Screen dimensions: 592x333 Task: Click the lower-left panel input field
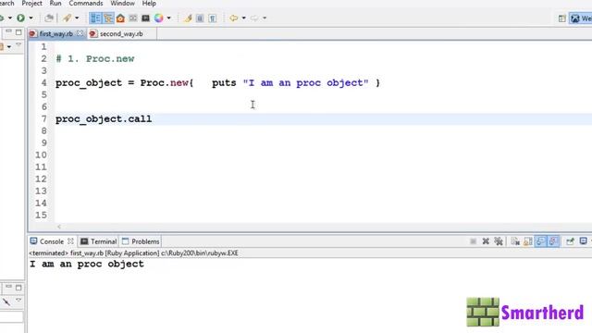point(12,317)
